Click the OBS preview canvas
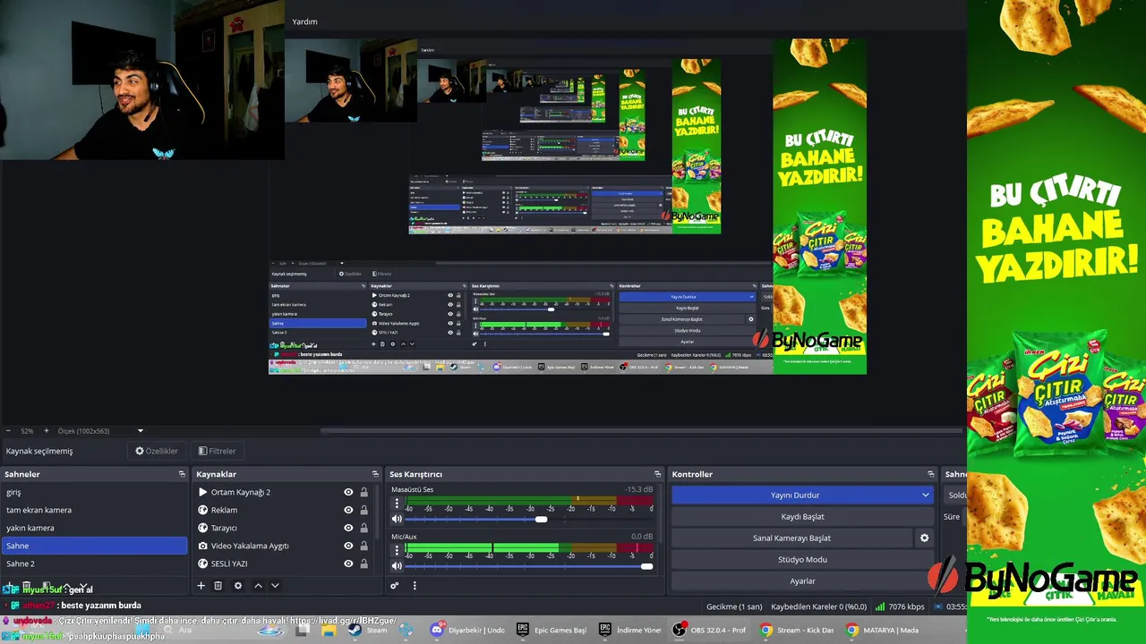 [568, 206]
